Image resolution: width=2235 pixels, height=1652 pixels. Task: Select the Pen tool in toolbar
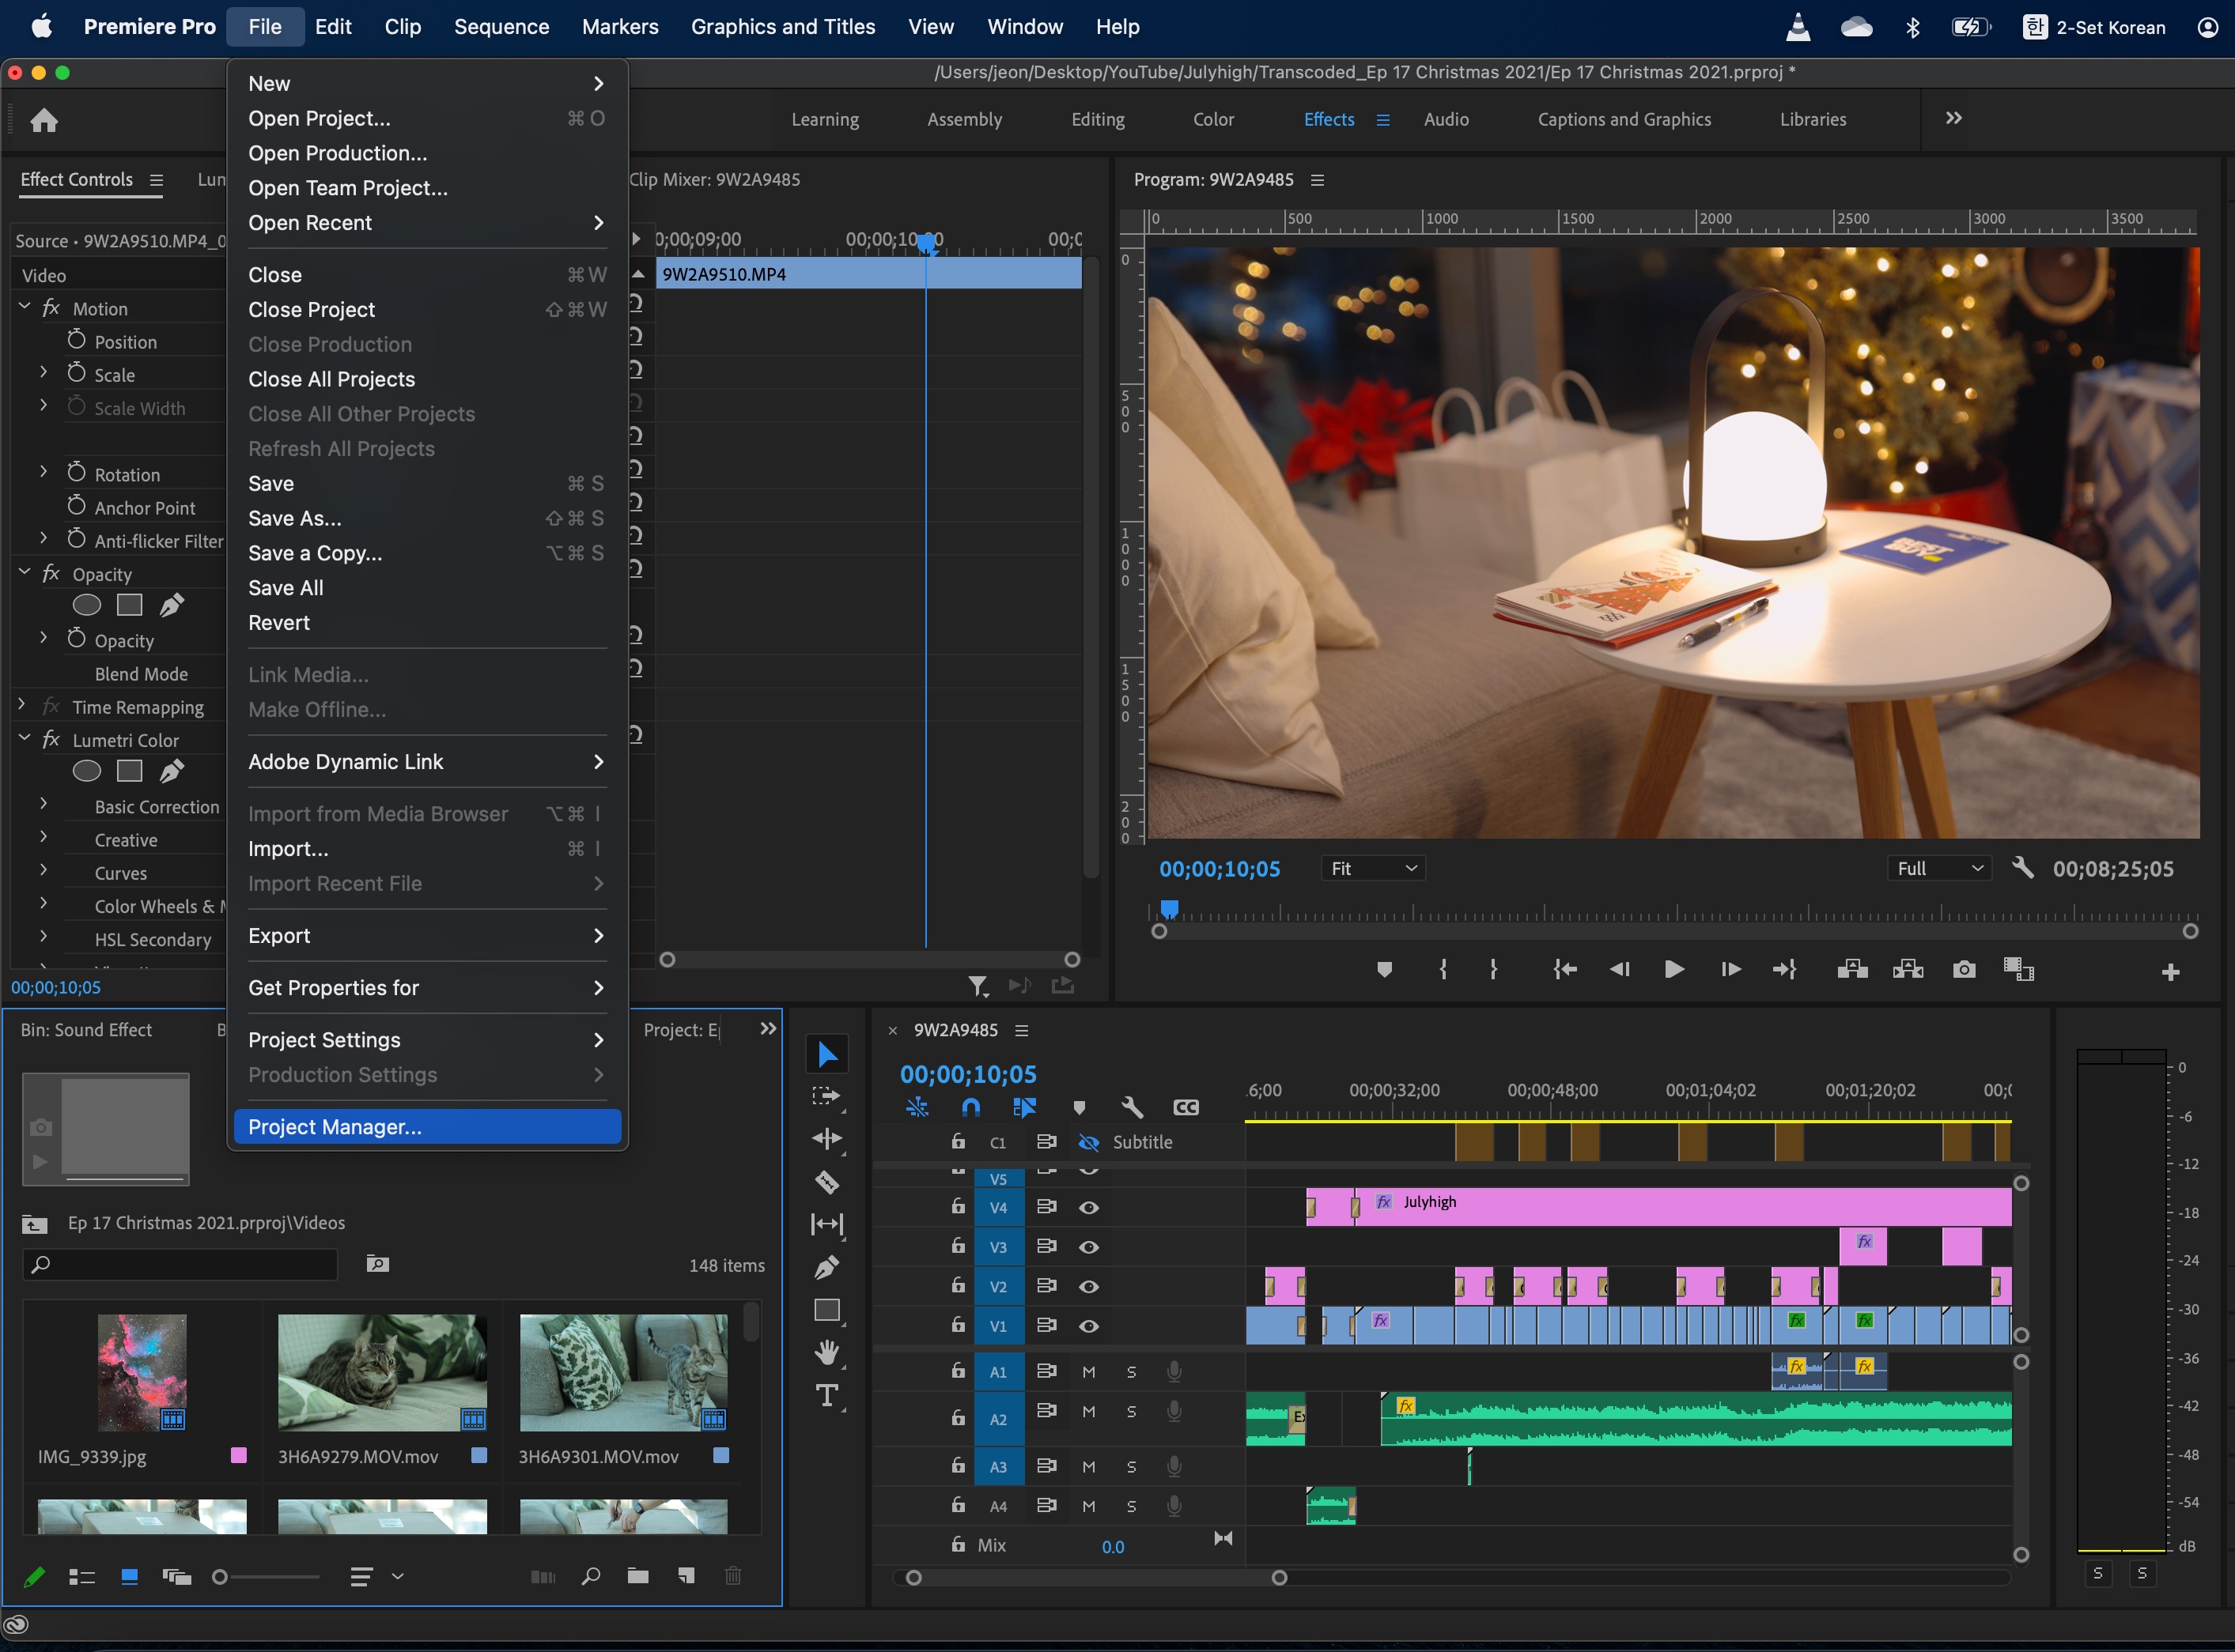tap(827, 1267)
